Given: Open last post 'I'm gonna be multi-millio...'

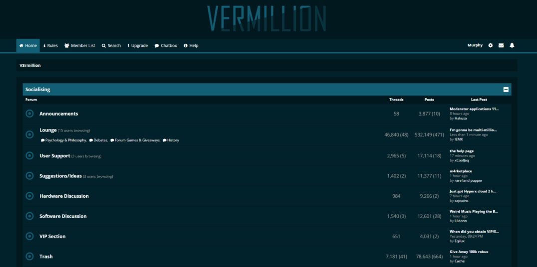Looking at the screenshot, I should [473, 130].
